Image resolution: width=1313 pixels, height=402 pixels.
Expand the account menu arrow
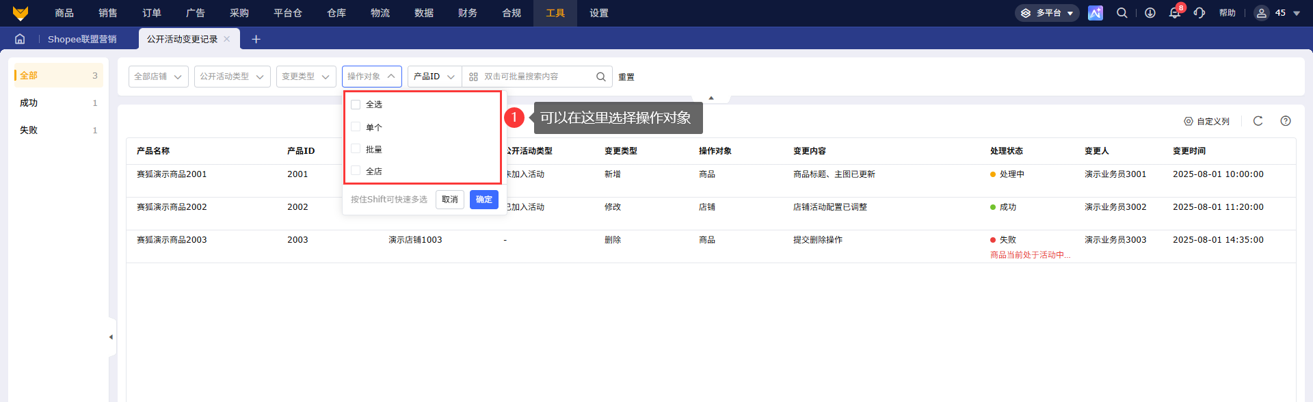coord(1297,13)
